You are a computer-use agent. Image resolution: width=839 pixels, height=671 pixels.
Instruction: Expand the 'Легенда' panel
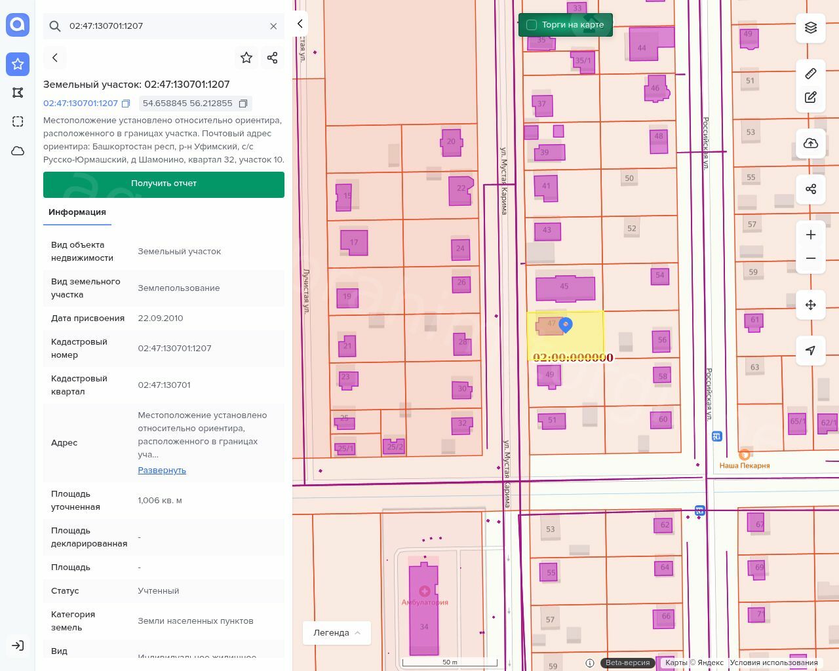[x=336, y=633]
